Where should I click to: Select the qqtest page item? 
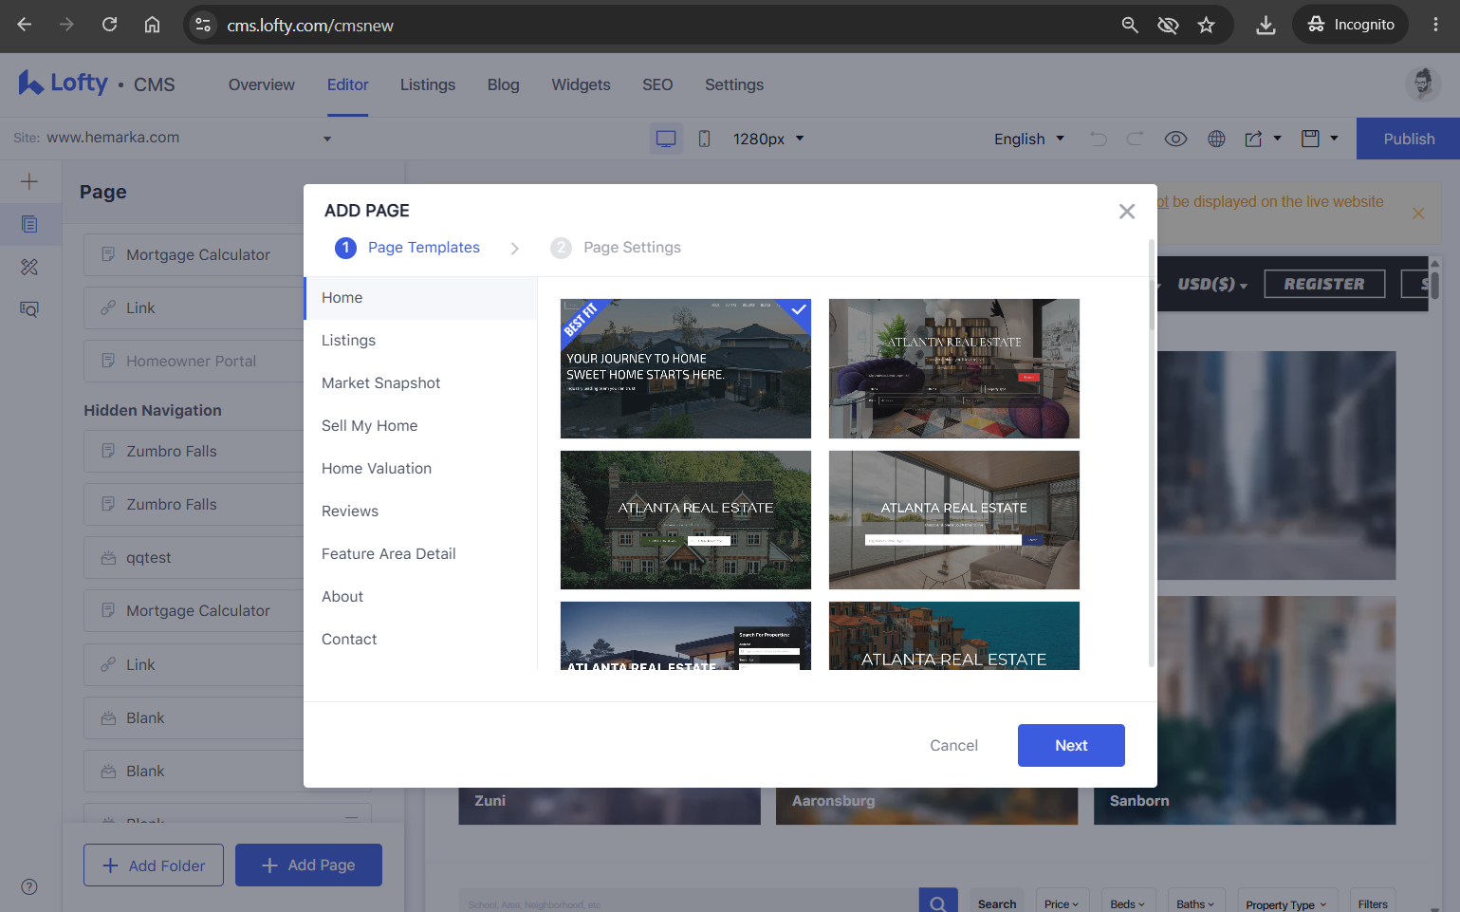194,558
